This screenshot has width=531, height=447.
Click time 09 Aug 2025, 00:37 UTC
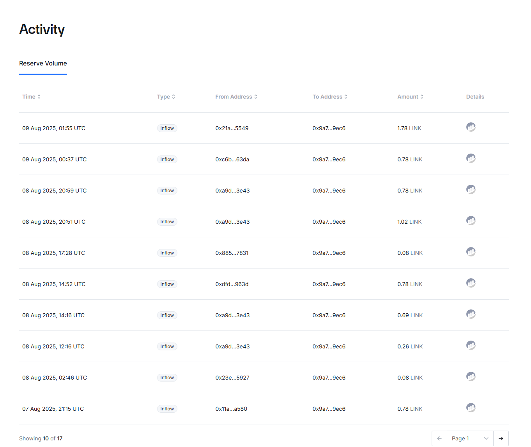pos(55,159)
